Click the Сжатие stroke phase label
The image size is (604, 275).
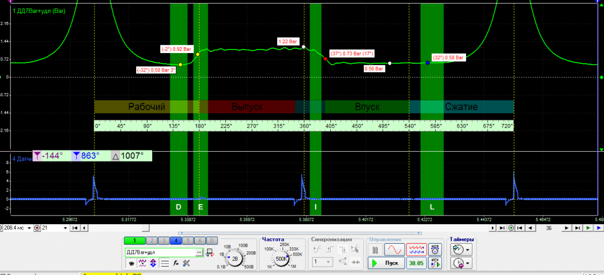tap(461, 107)
